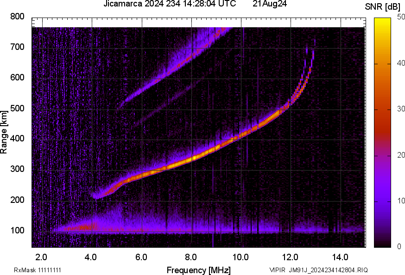Click the 50 tick label on colorbar
The height and width of the screenshot is (275, 405).
click(401, 17)
